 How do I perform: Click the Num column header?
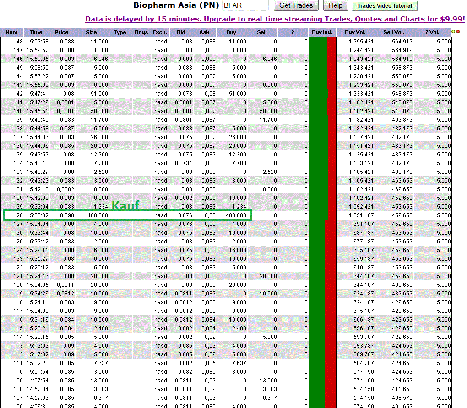pyautogui.click(x=11, y=32)
